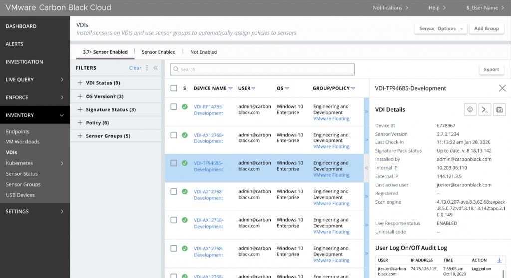Tick the select-all checkbox in table header
Image resolution: width=511 pixels, height=278 pixels.
tap(174, 88)
